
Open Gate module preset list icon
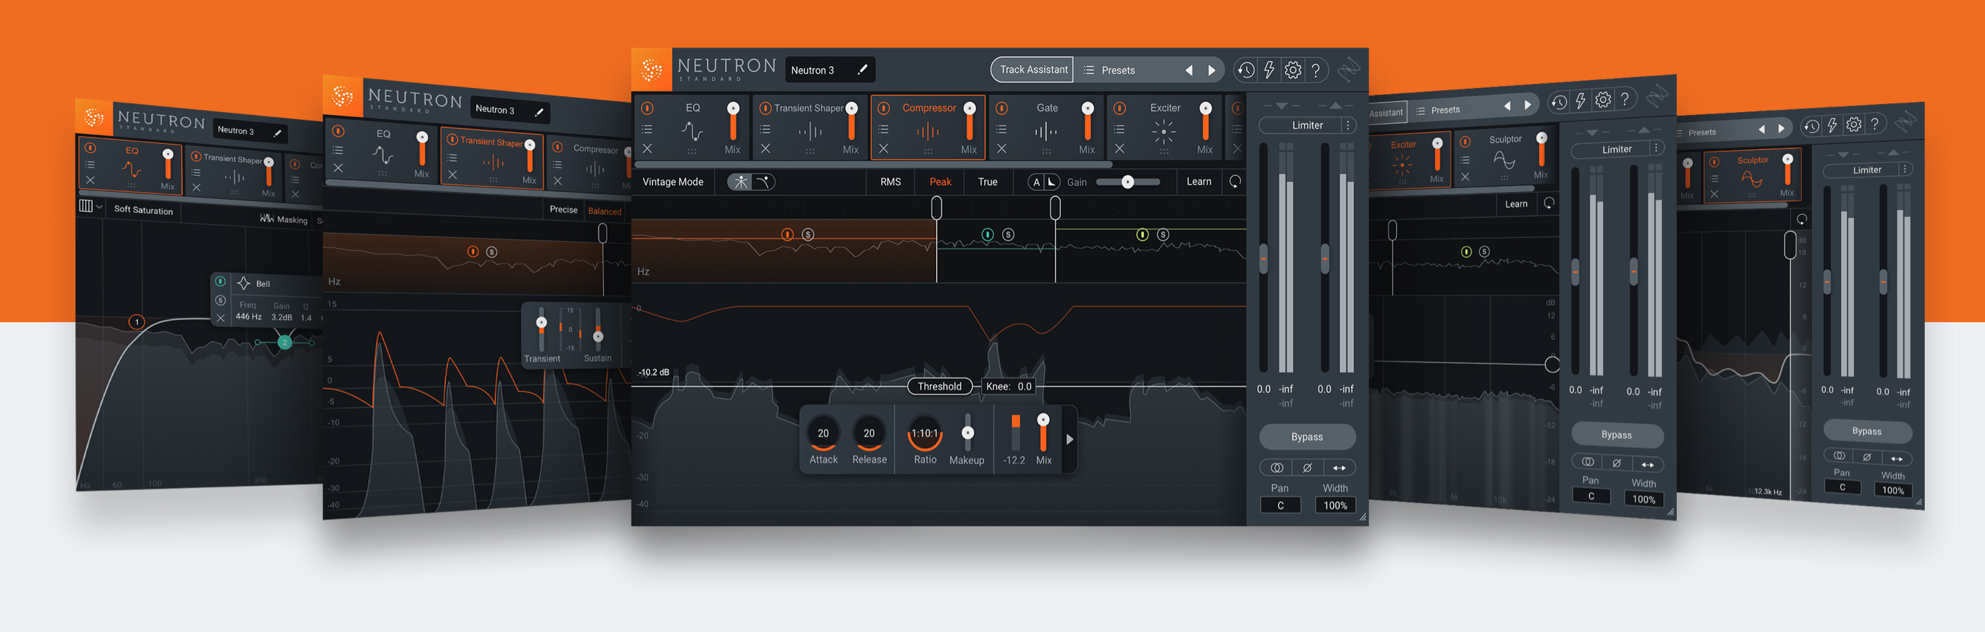pyautogui.click(x=1001, y=129)
